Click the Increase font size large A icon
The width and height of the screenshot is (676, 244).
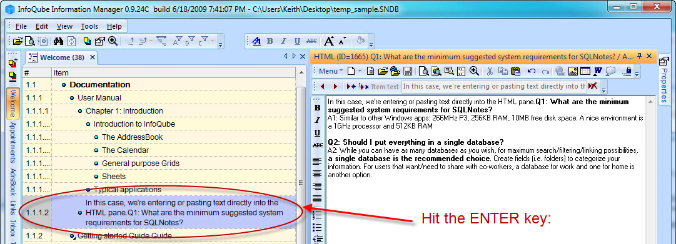point(329,41)
